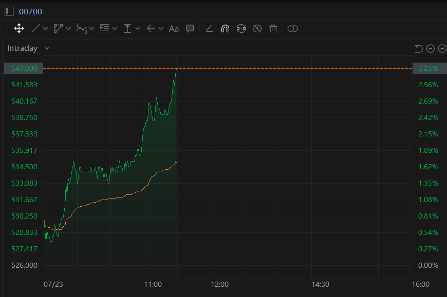The height and width of the screenshot is (297, 447).
Task: Select the price range measure tool
Action: pyautogui.click(x=127, y=28)
